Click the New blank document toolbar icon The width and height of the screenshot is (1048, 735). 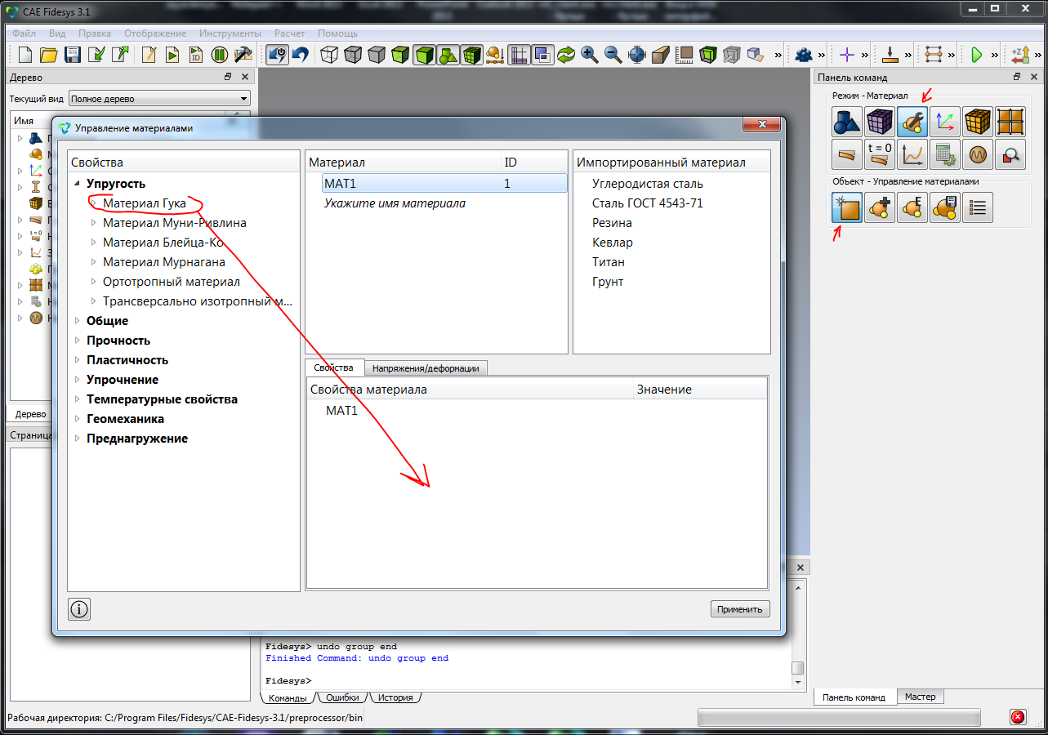pyautogui.click(x=25, y=56)
